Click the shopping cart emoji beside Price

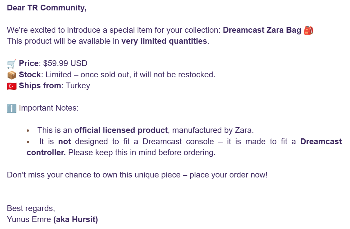[x=12, y=63]
